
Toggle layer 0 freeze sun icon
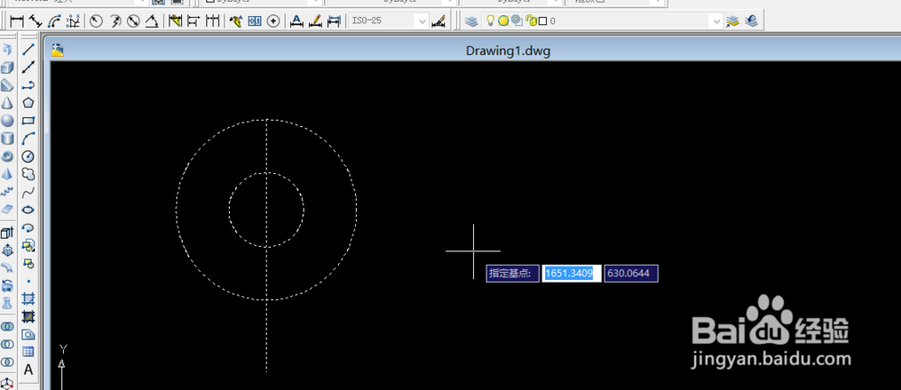tap(503, 22)
